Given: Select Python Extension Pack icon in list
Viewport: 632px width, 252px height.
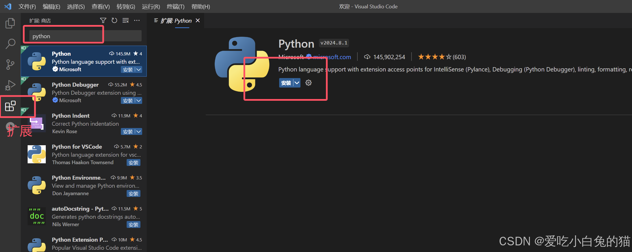Looking at the screenshot, I should pyautogui.click(x=37, y=245).
